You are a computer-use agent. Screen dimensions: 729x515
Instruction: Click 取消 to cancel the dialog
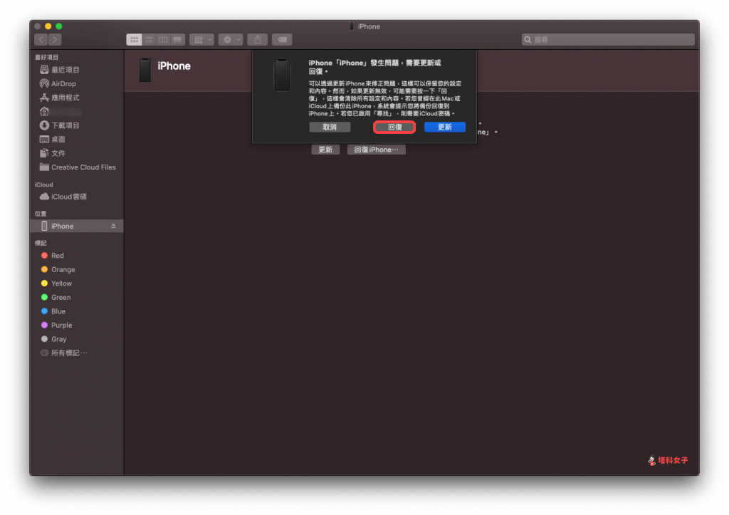[330, 127]
